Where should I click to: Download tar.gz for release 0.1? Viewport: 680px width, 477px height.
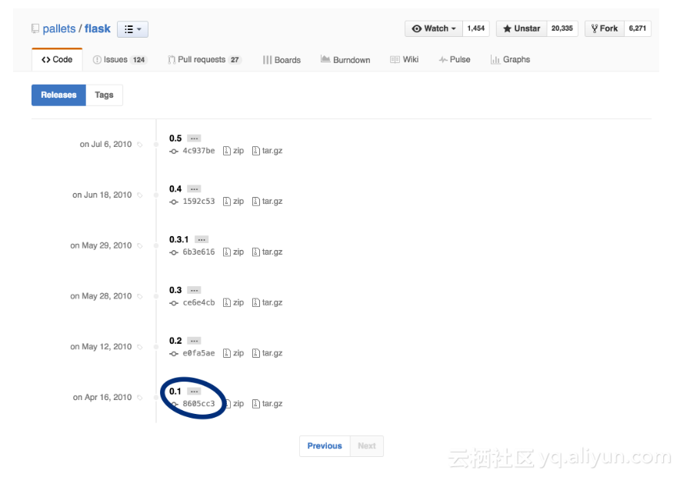tap(268, 404)
